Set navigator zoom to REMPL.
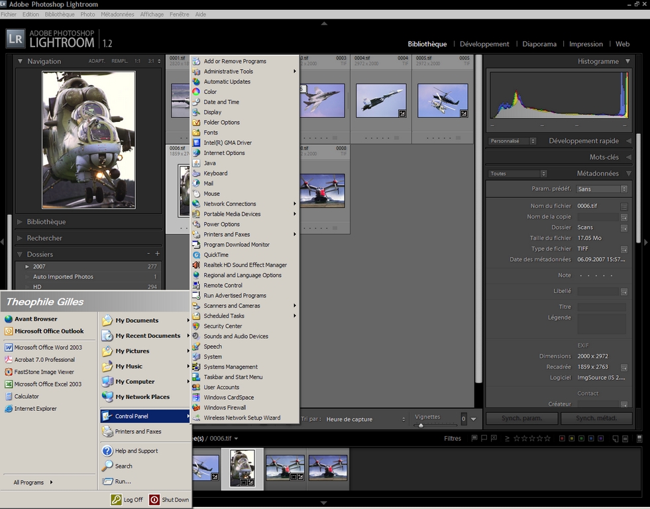650x509 pixels. pyautogui.click(x=119, y=61)
